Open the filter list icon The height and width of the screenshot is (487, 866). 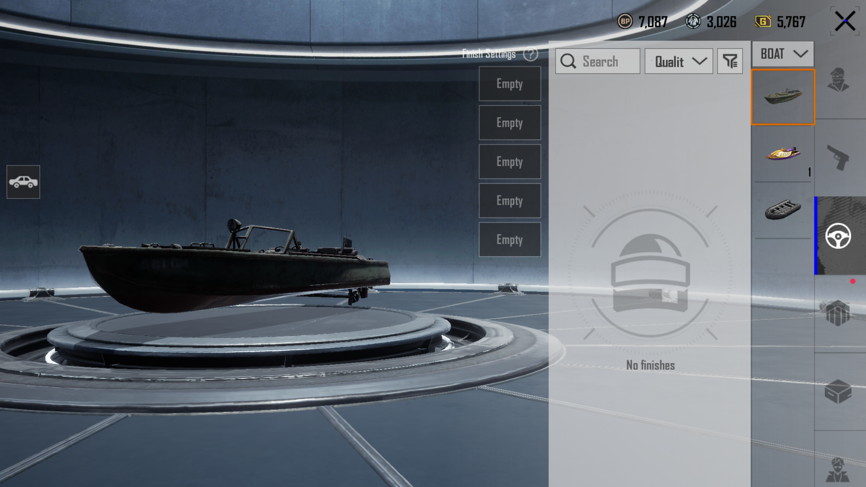[x=730, y=61]
